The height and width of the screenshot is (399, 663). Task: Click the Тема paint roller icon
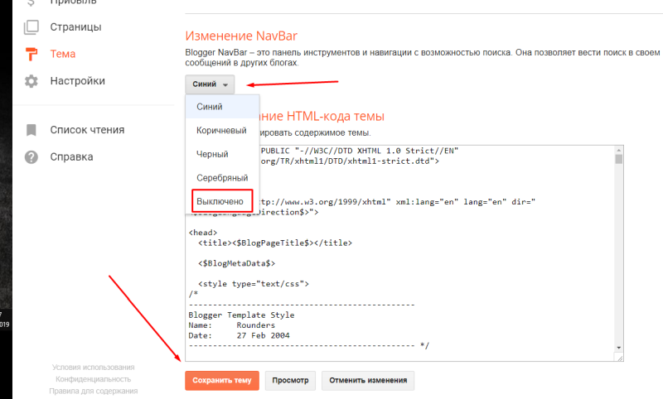(31, 55)
